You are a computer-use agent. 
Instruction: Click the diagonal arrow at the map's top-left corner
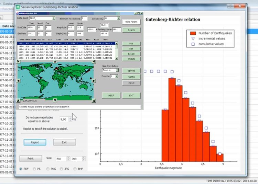click(18, 61)
